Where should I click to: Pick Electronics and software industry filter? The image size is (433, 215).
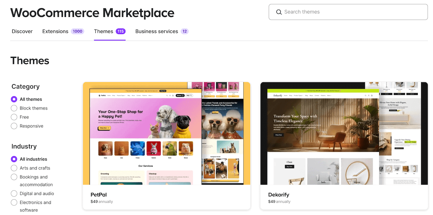pos(14,202)
